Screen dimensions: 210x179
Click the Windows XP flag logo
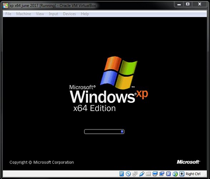[x=119, y=73]
